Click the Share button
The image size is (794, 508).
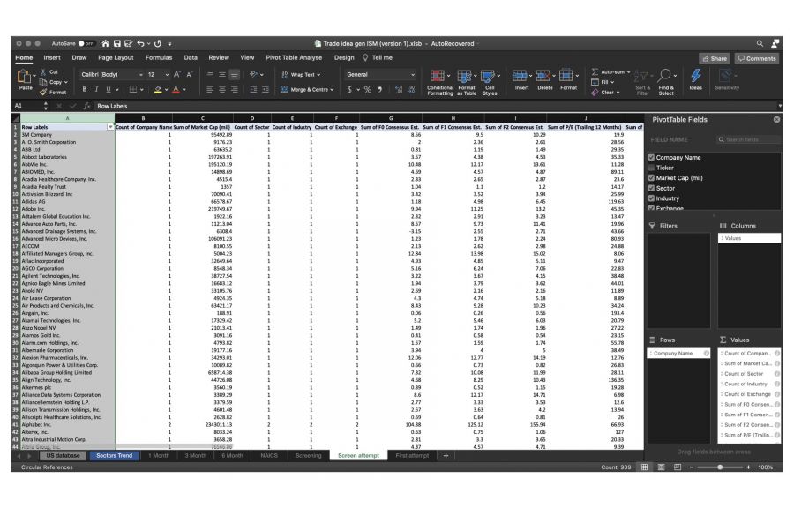[715, 58]
